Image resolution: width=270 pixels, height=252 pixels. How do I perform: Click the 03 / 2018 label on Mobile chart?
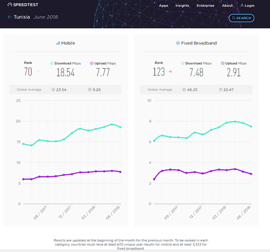coord(88,213)
